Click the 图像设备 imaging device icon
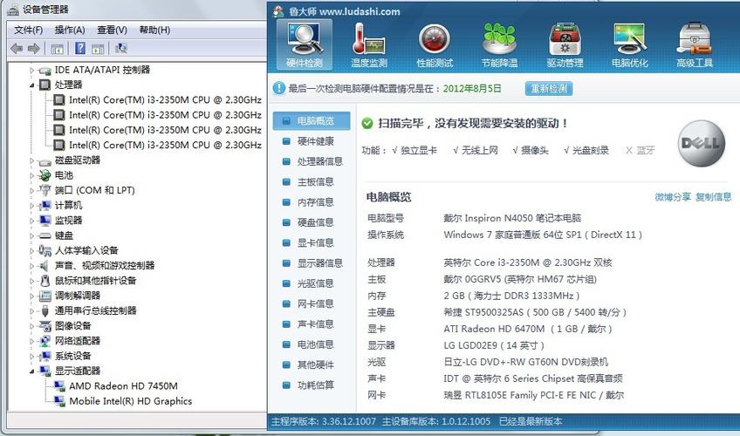Image resolution: width=740 pixels, height=436 pixels. [x=45, y=326]
